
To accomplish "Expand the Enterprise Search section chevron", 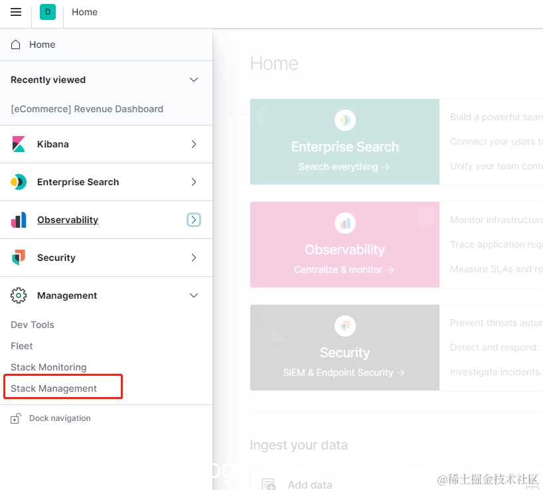I will pyautogui.click(x=194, y=182).
